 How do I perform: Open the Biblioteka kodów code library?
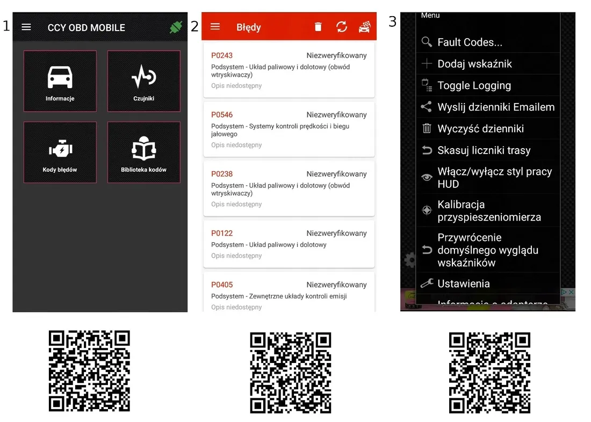(143, 151)
